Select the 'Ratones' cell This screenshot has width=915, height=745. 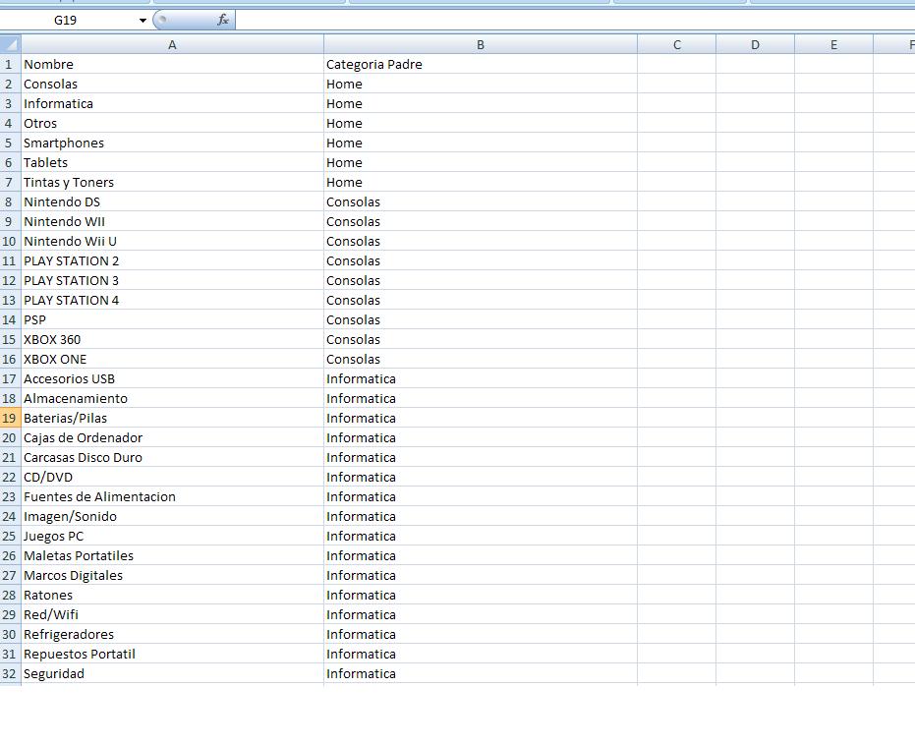172,595
